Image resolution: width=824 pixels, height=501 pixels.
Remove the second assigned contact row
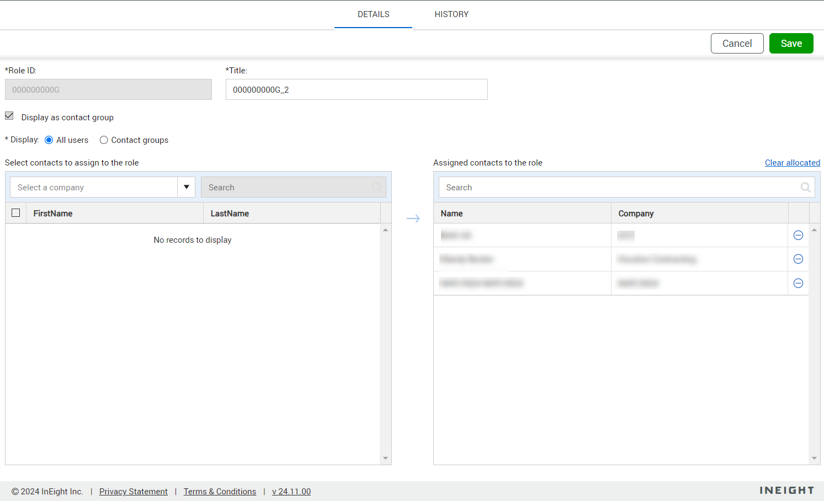coord(798,259)
